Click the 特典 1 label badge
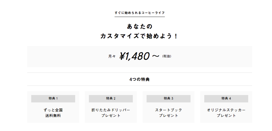 (x=53, y=99)
